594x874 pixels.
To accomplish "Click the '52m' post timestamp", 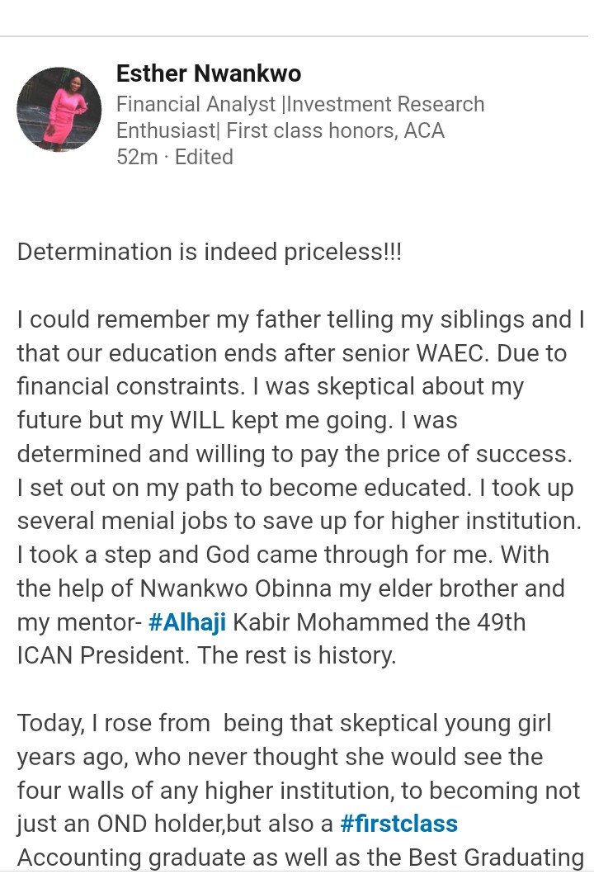I will pyautogui.click(x=137, y=157).
